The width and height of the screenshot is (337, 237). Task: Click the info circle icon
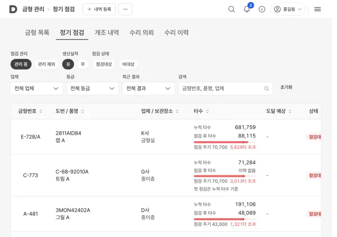point(262,9)
